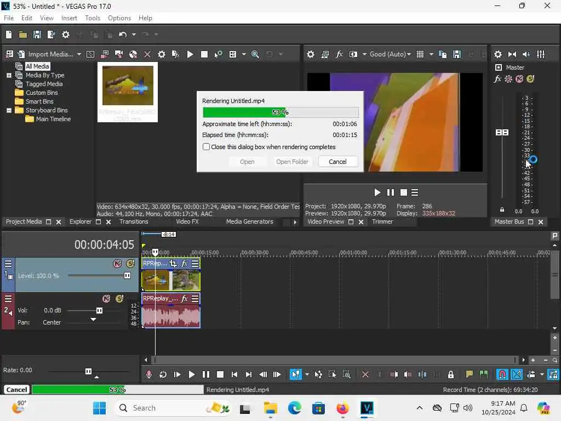The height and width of the screenshot is (421, 561).
Task: Toggle Master bus mute icon
Action: click(519, 79)
